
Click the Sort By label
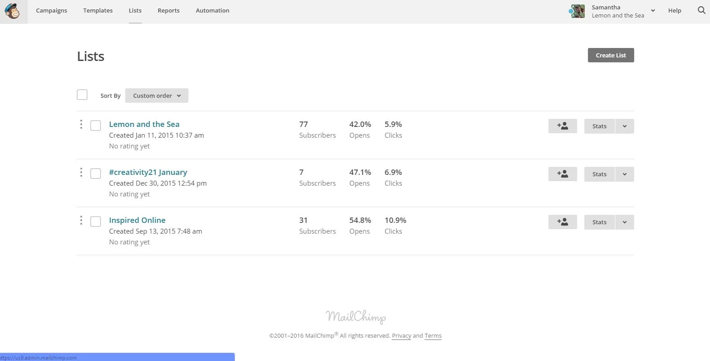(110, 96)
